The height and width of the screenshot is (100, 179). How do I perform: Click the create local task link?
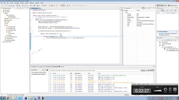pyautogui.click(x=162, y=35)
